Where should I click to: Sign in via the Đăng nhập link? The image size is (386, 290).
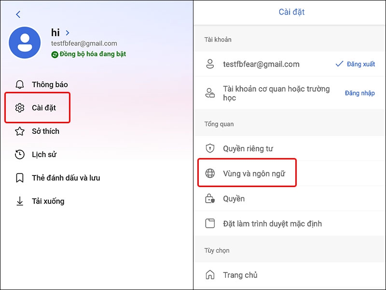[359, 93]
